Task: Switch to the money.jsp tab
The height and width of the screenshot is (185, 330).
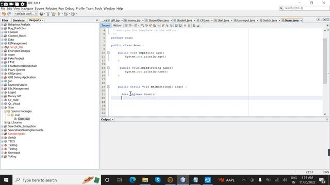Action: [134, 21]
